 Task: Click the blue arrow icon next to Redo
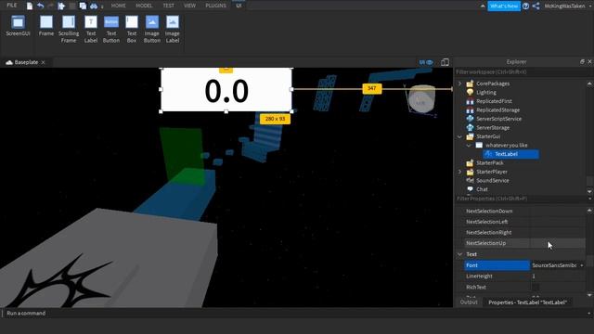pos(61,6)
